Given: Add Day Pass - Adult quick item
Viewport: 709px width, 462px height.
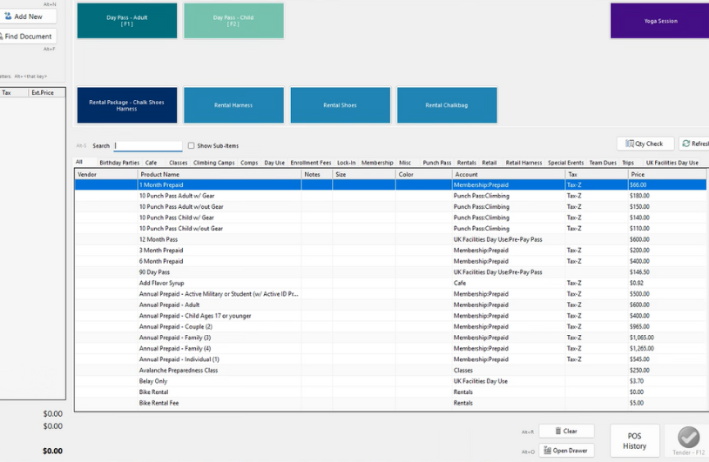Looking at the screenshot, I should (127, 21).
